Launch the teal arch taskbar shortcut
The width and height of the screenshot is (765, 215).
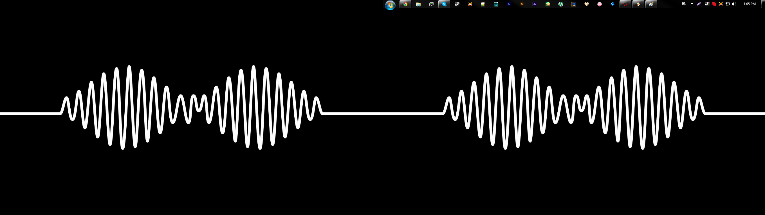[x=496, y=4]
